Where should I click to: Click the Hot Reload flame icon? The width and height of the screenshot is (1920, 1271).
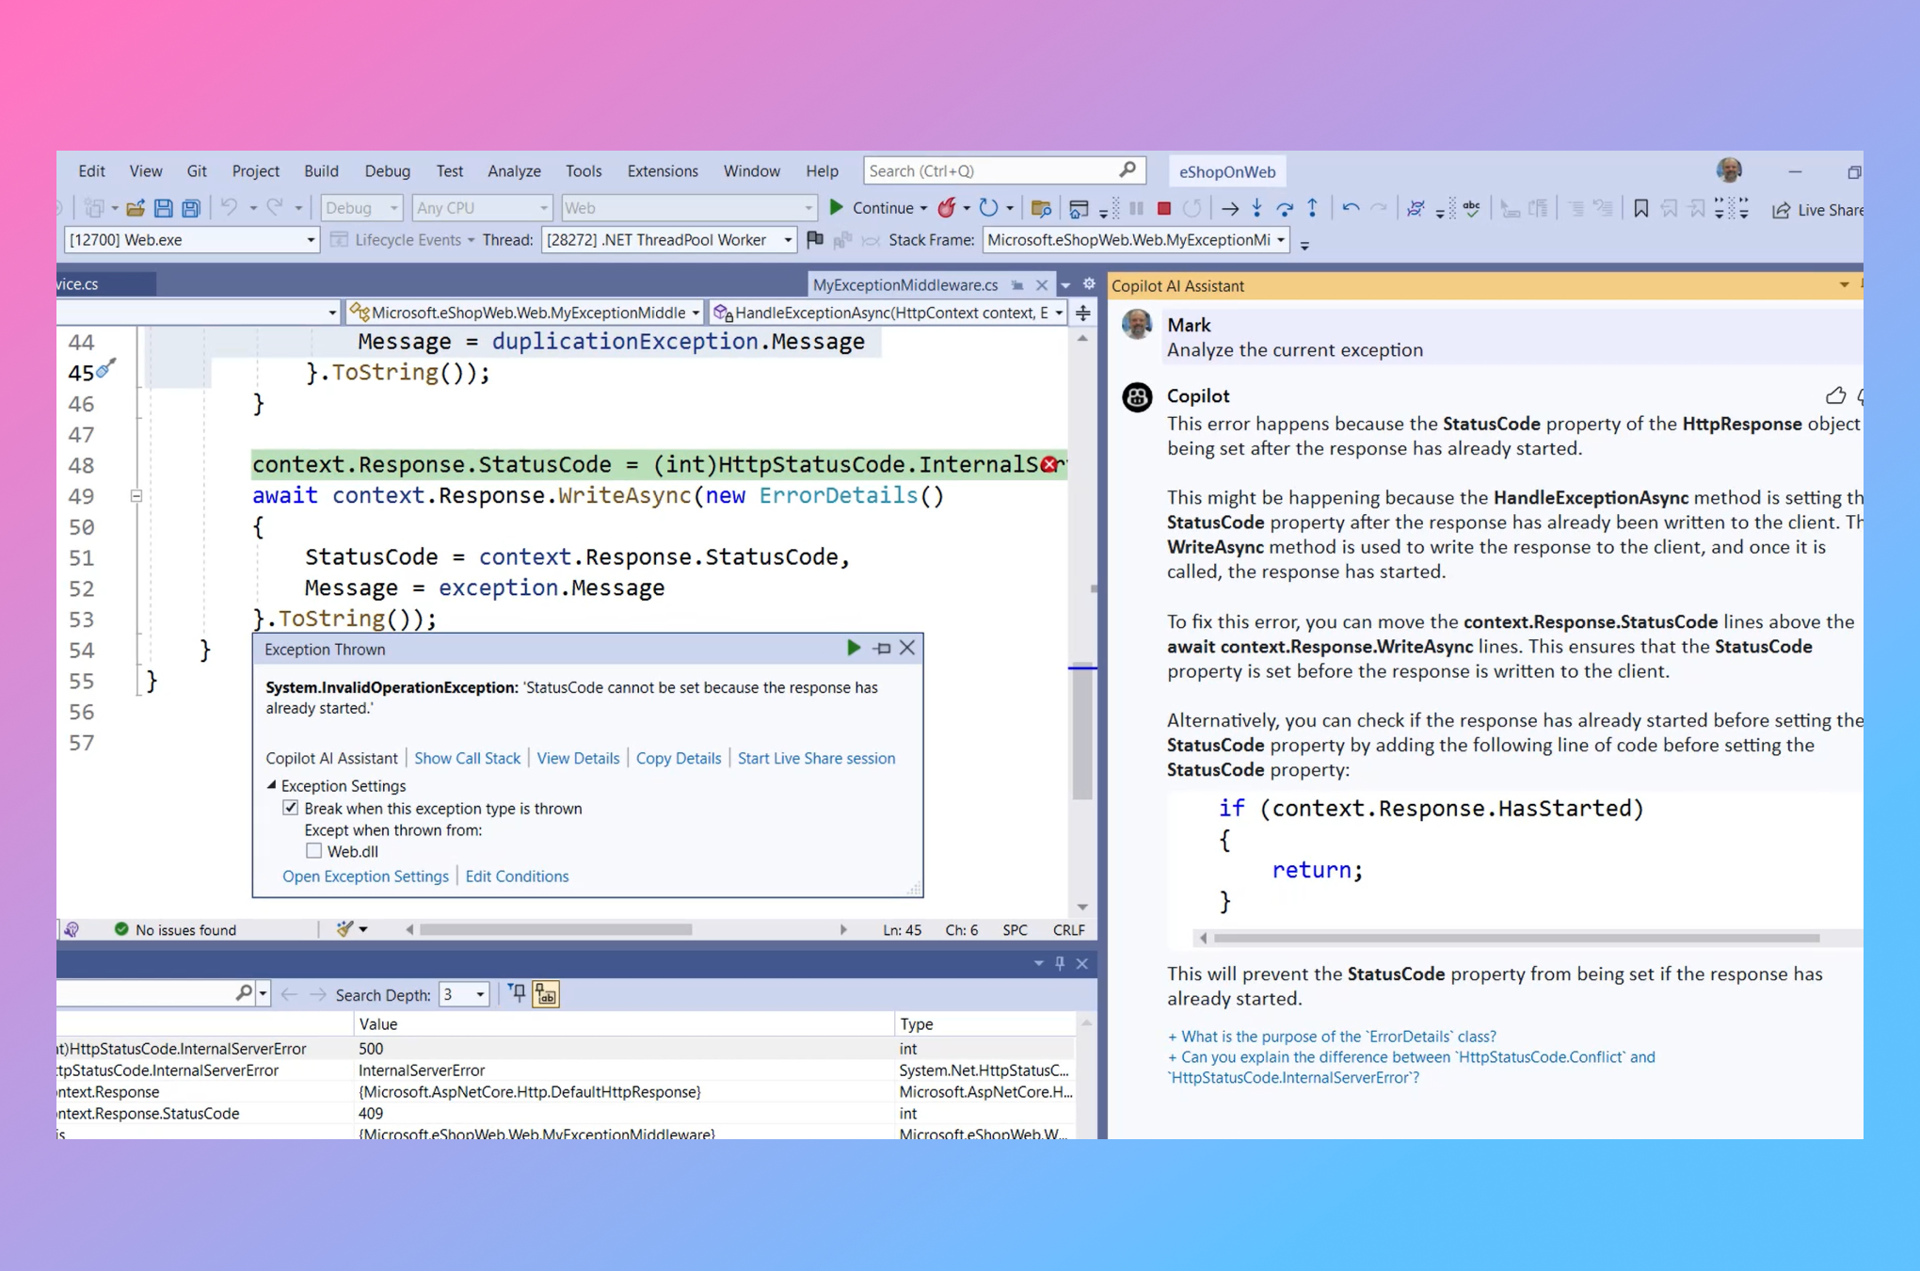pos(947,208)
